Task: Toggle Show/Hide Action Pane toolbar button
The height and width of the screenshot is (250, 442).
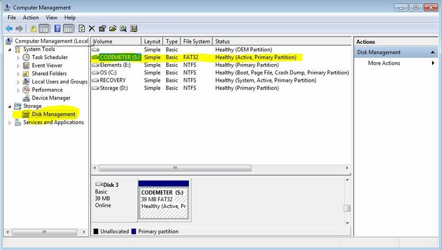Action: pos(68,28)
